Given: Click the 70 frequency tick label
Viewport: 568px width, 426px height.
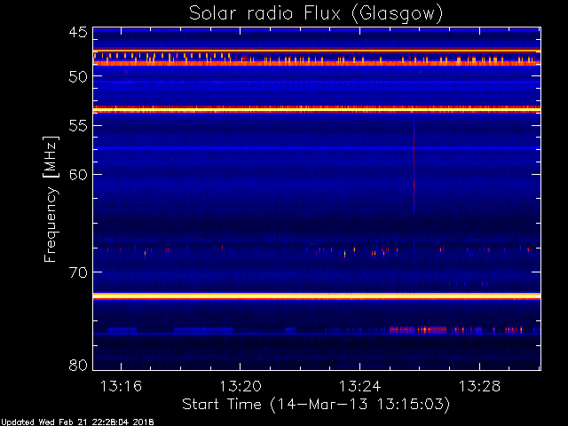Looking at the screenshot, I should tap(78, 272).
